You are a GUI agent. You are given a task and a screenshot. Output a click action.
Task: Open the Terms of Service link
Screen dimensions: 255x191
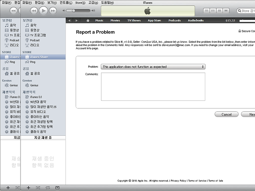pyautogui.click(x=197, y=181)
